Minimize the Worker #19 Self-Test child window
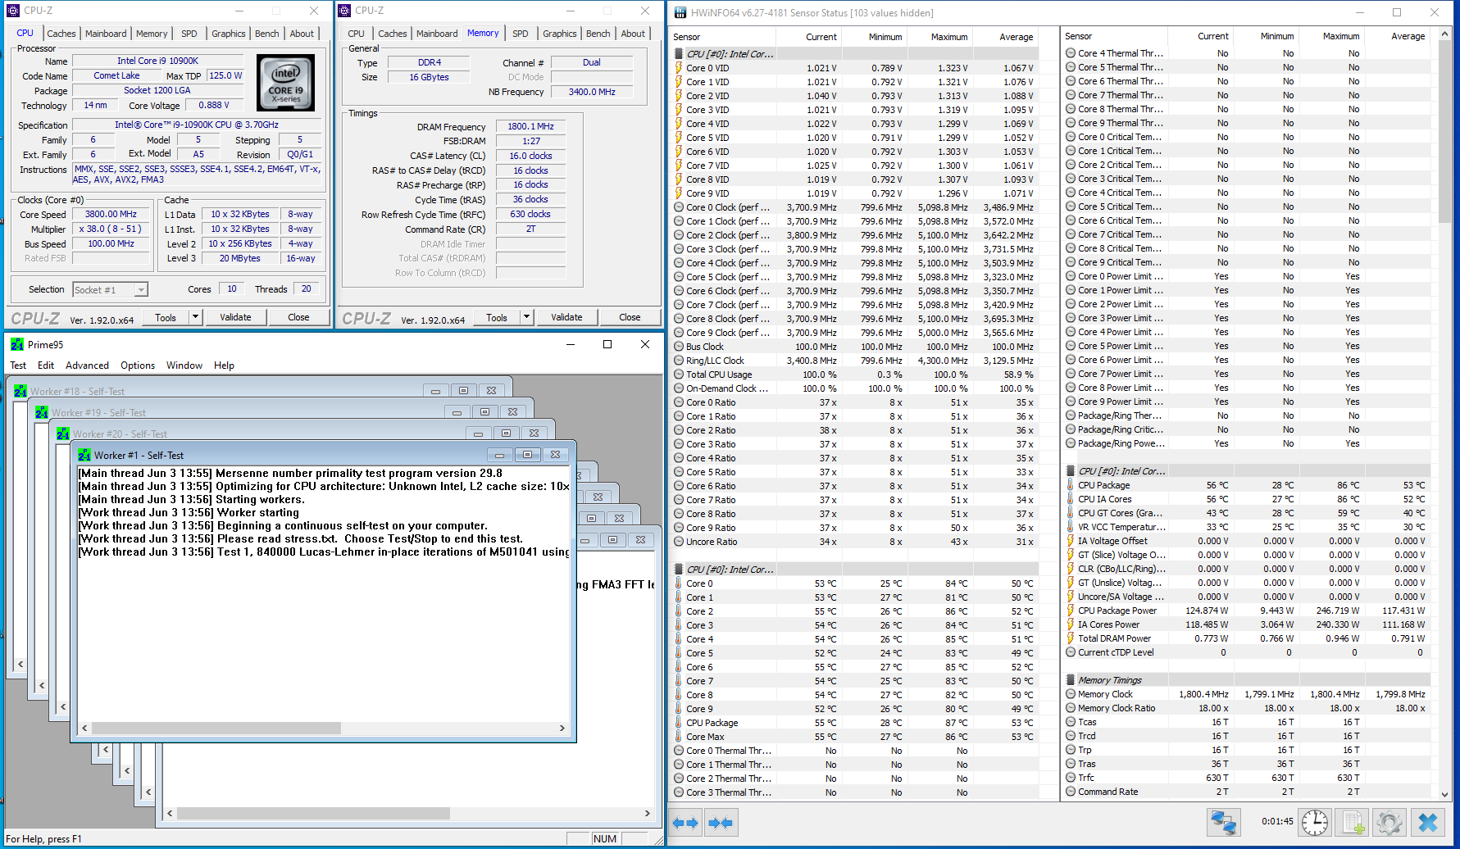This screenshot has width=1460, height=849. (457, 412)
